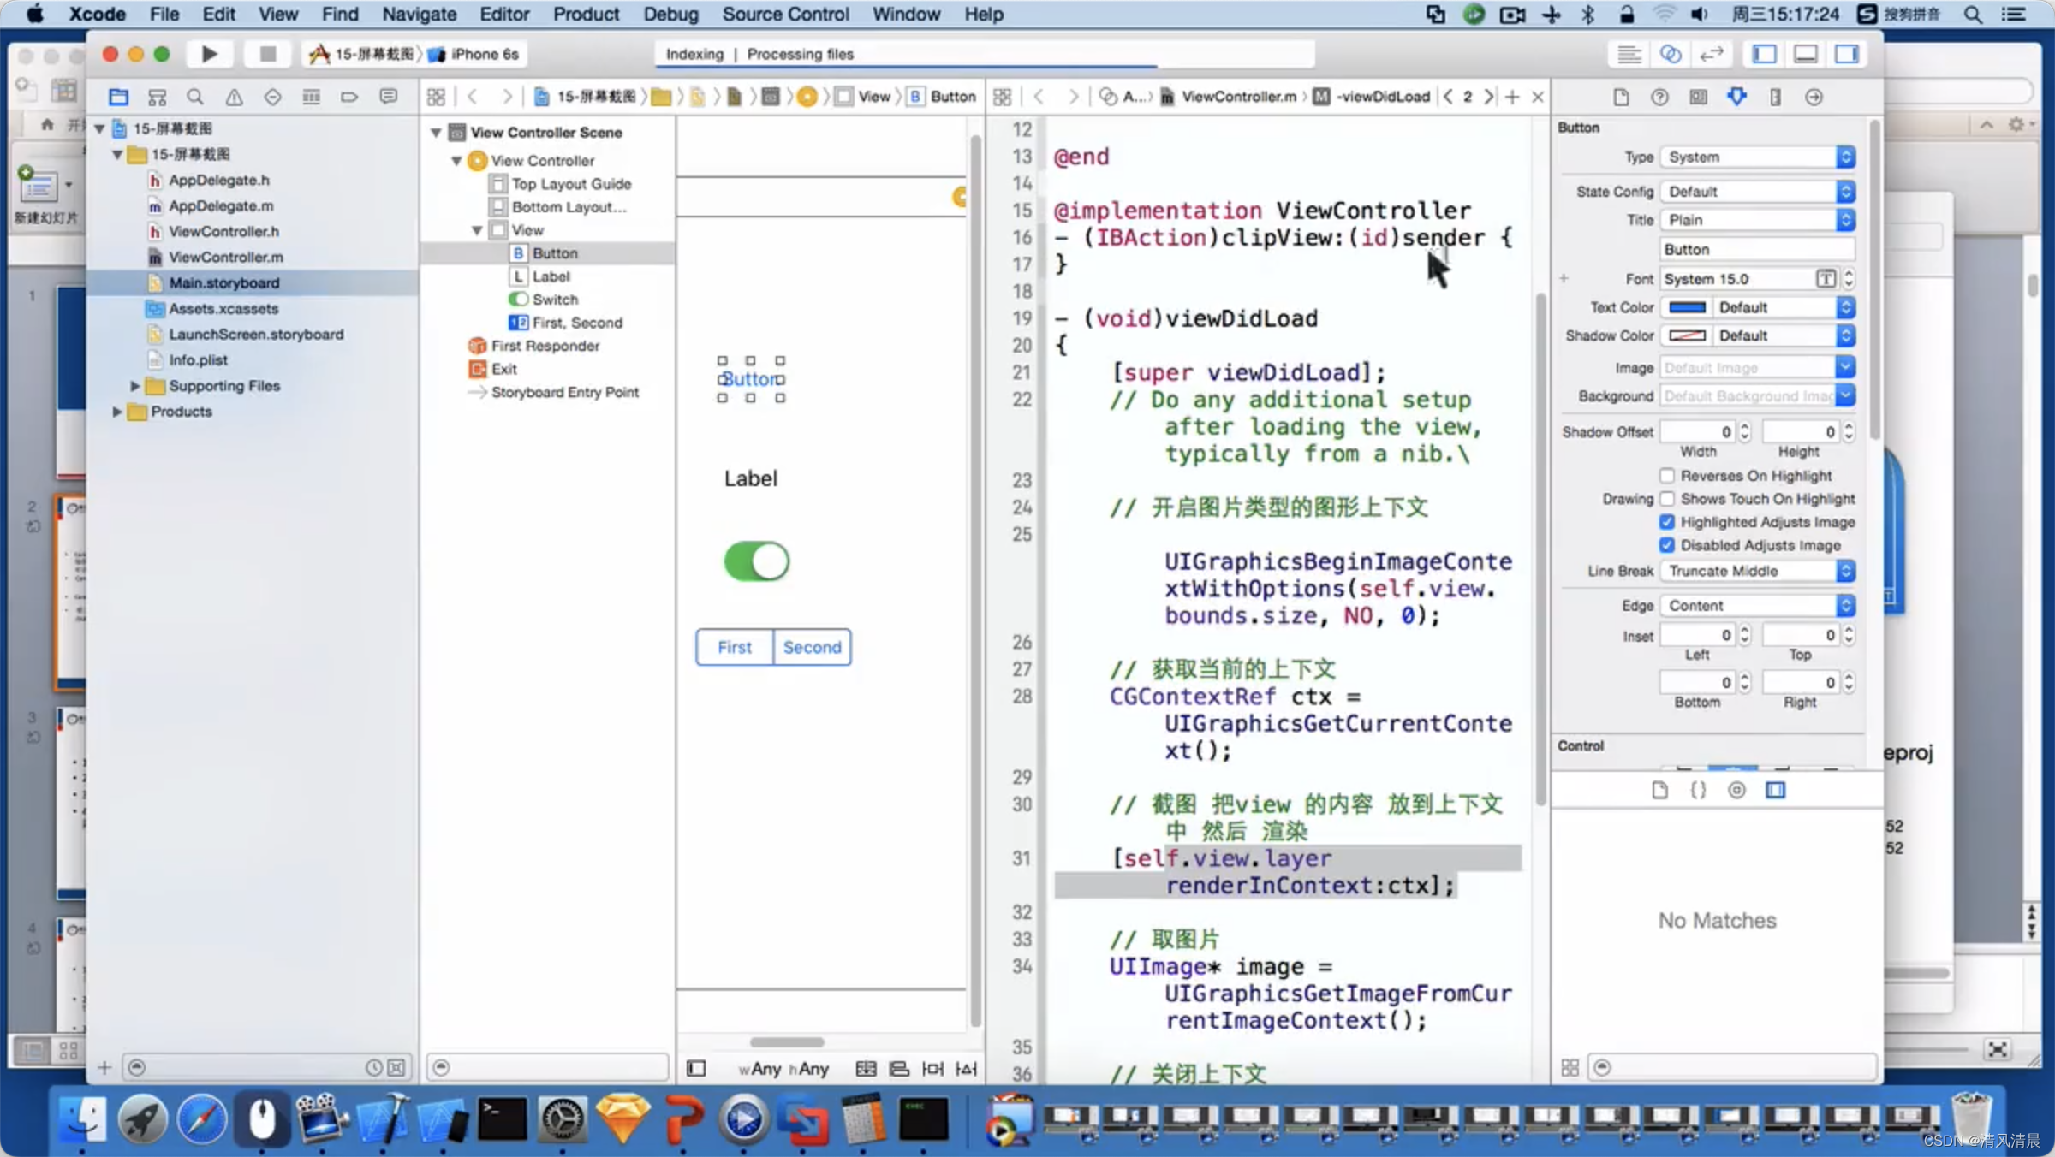The image size is (2055, 1157).
Task: Click the First segment button control
Action: point(736,646)
